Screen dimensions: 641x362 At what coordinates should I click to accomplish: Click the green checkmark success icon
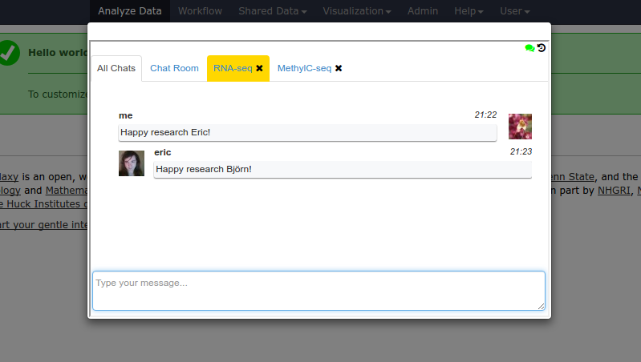[x=8, y=53]
